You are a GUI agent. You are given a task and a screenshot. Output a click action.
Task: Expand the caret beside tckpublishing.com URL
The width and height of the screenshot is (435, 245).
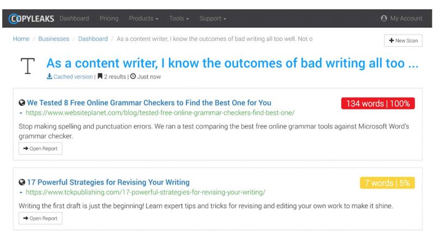21,193
